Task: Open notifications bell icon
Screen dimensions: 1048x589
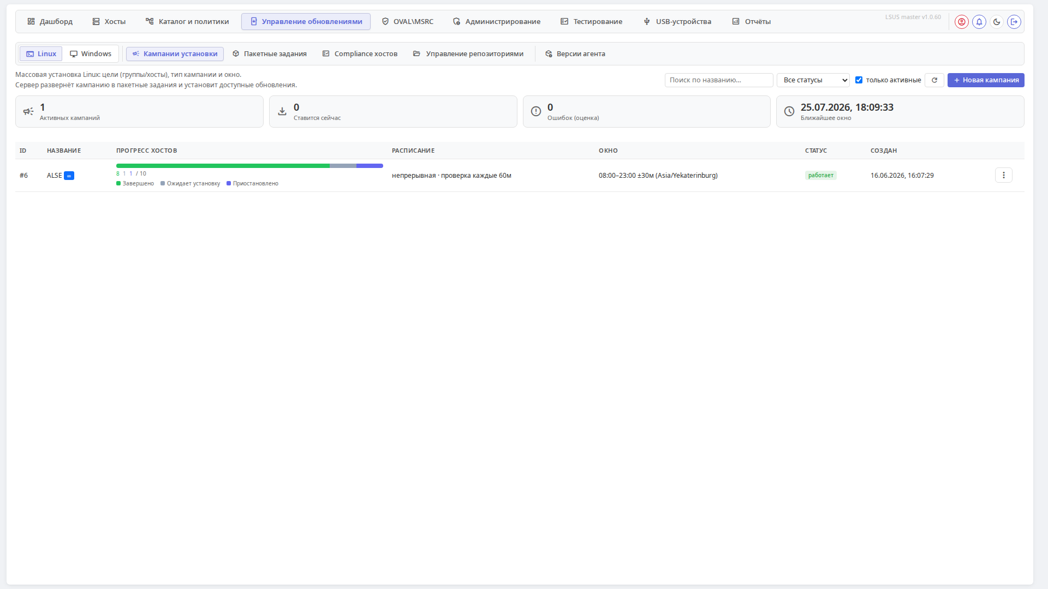Action: coord(979,22)
